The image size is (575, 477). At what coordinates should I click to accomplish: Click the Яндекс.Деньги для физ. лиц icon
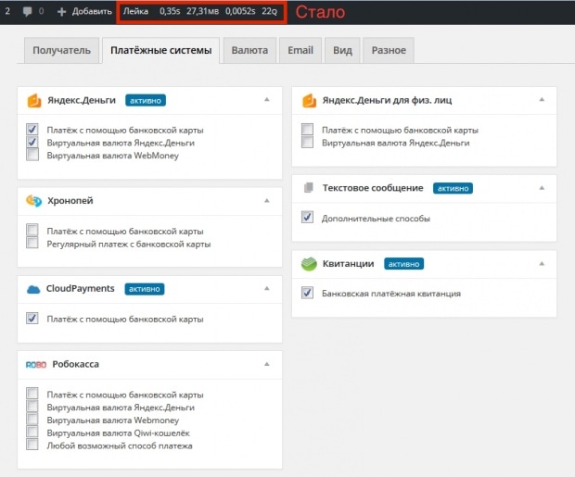pos(309,100)
